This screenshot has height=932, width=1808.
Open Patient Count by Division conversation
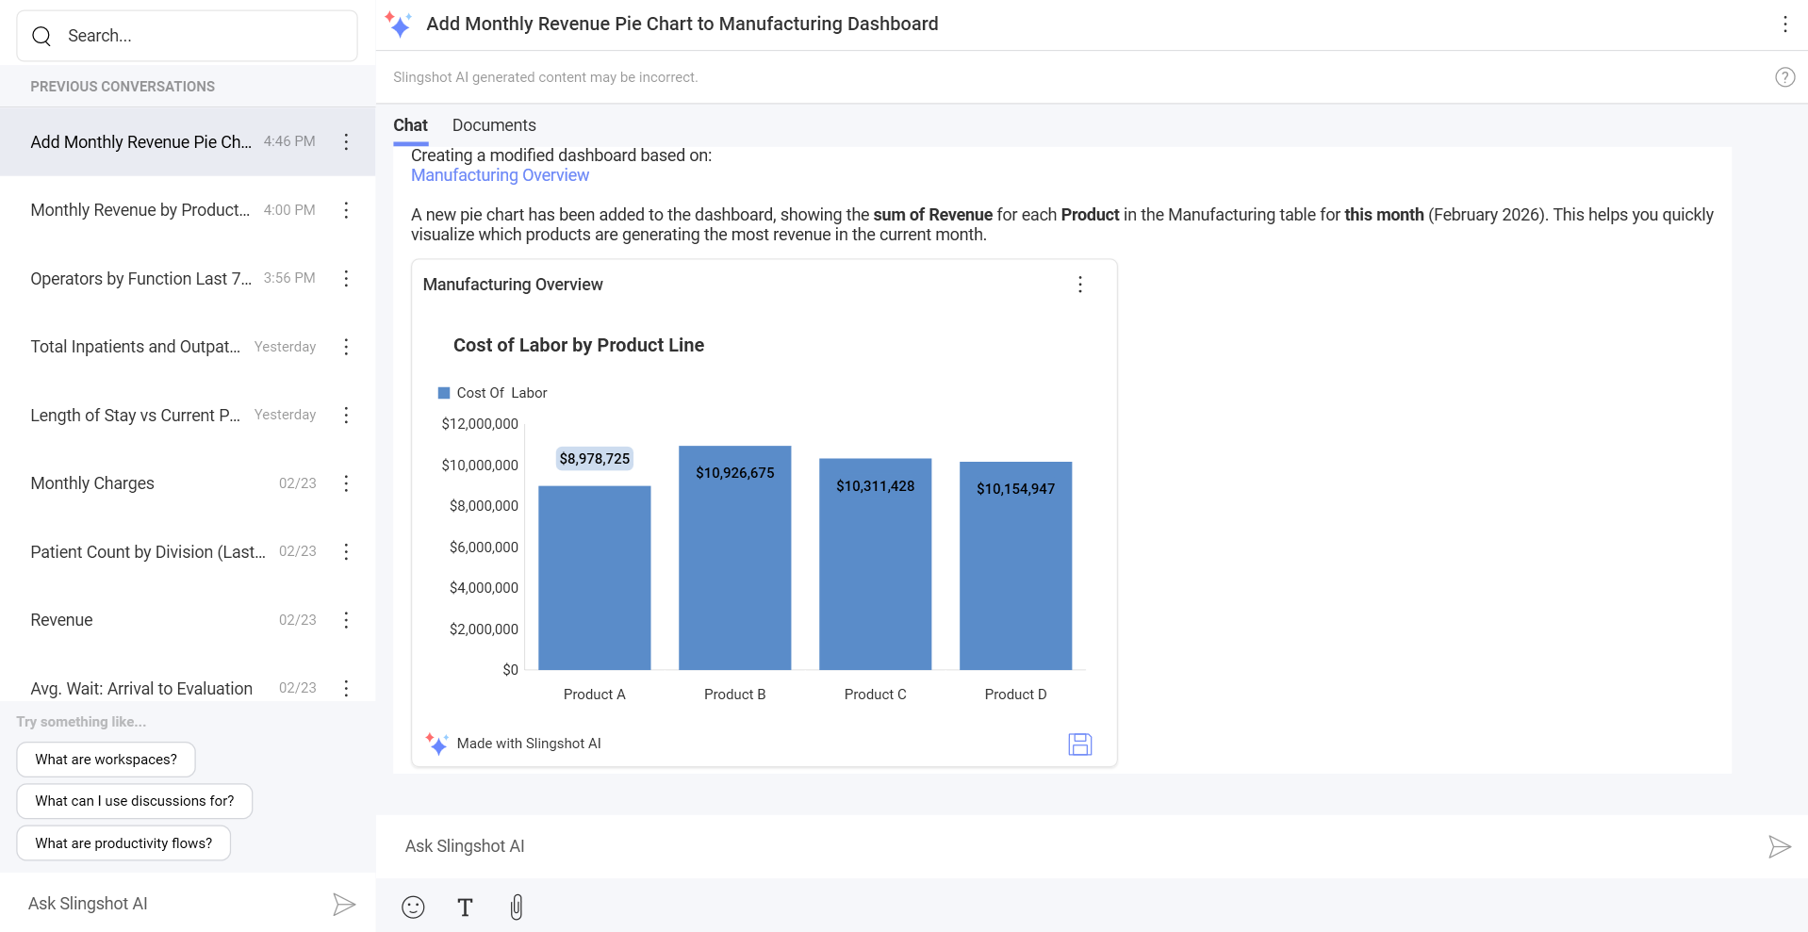tap(188, 551)
